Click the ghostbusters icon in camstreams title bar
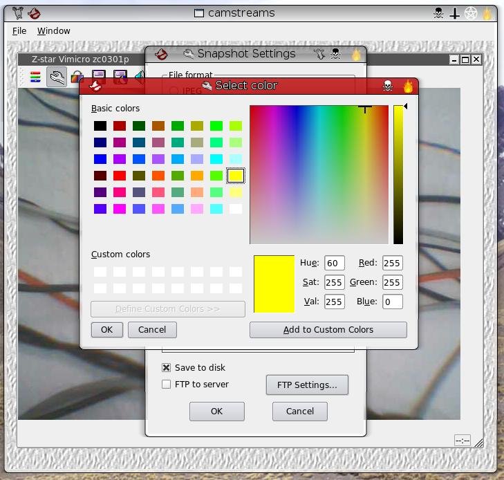This screenshot has width=504, height=480. pyautogui.click(x=34, y=14)
